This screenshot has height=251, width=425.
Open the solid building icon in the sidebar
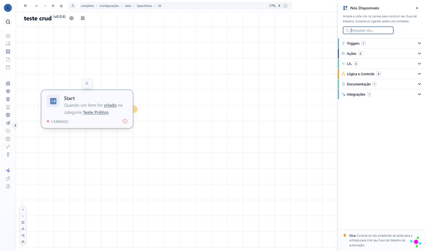[8, 83]
